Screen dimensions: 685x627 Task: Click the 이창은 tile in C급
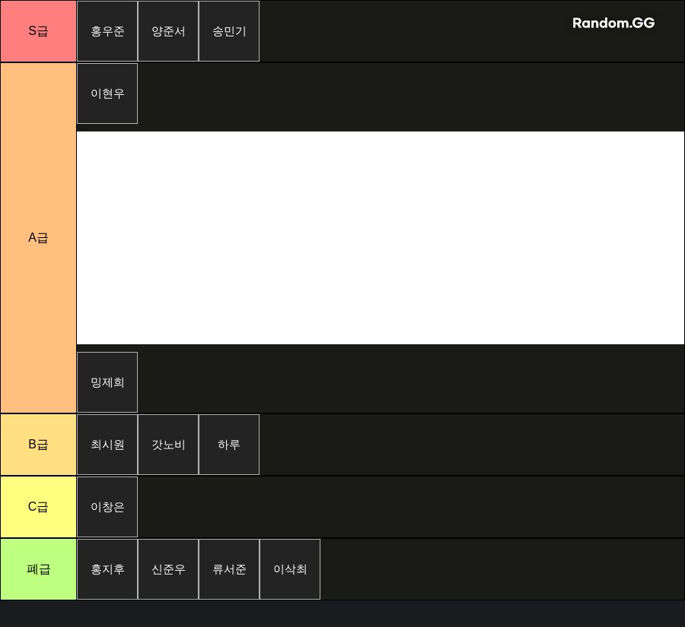[x=107, y=507]
